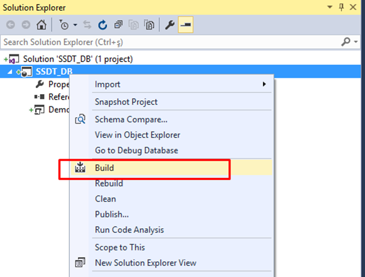Expand Import submenu arrow
Screen dimensions: 365x277
tap(264, 84)
